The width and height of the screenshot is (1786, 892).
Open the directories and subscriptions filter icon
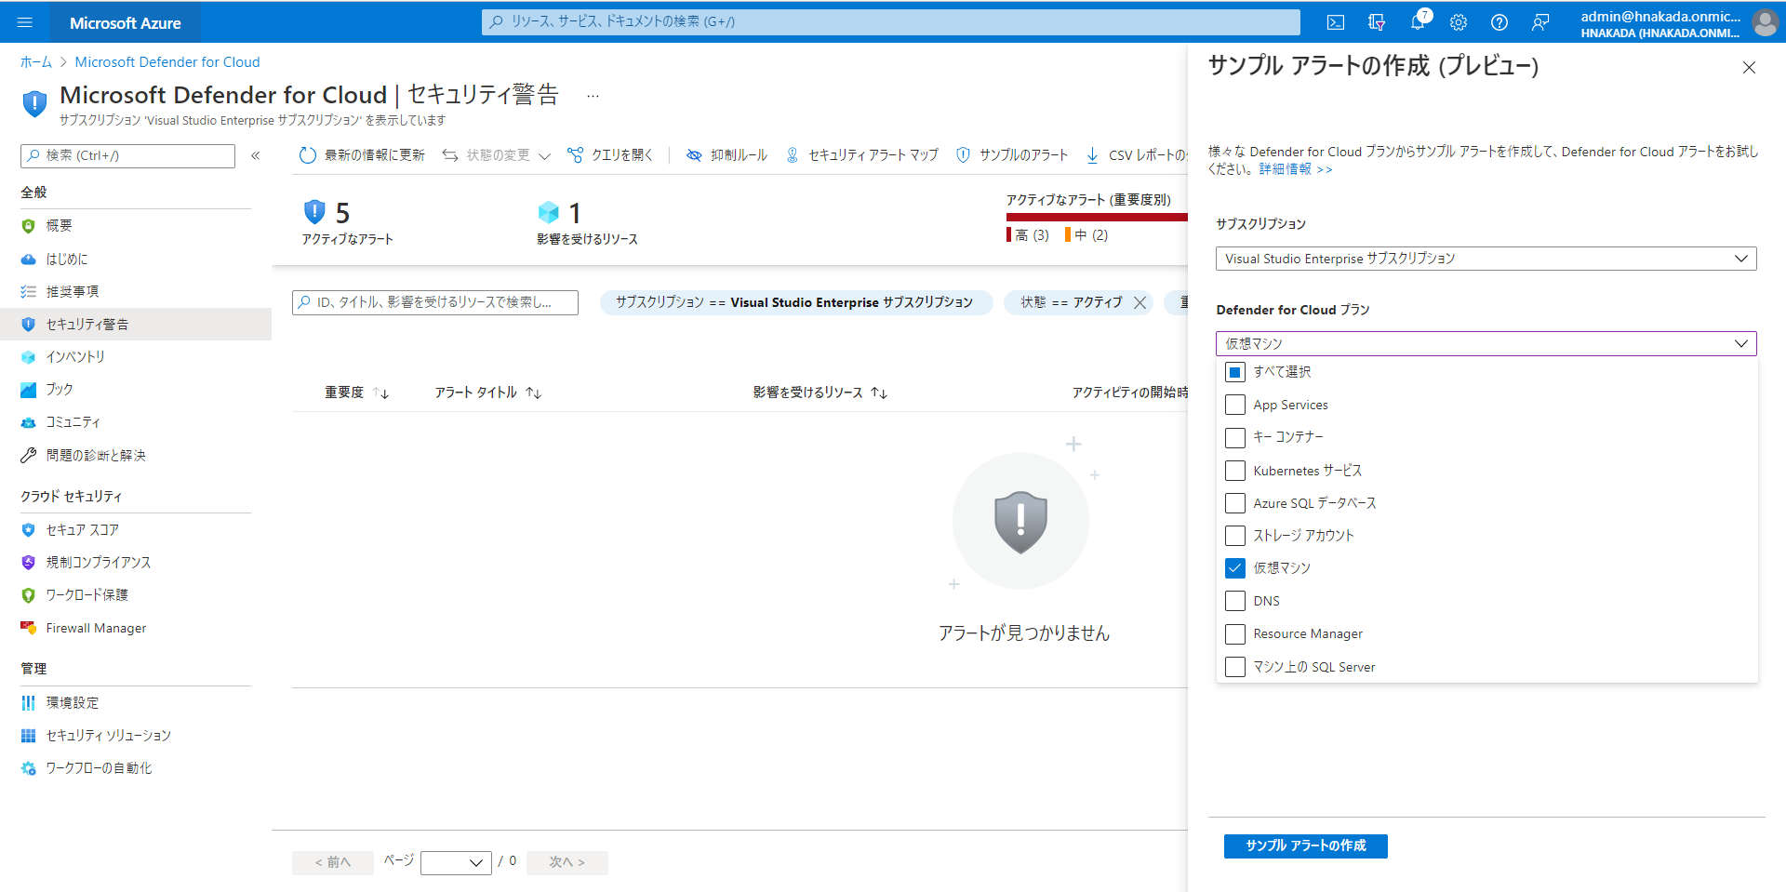(x=1377, y=22)
